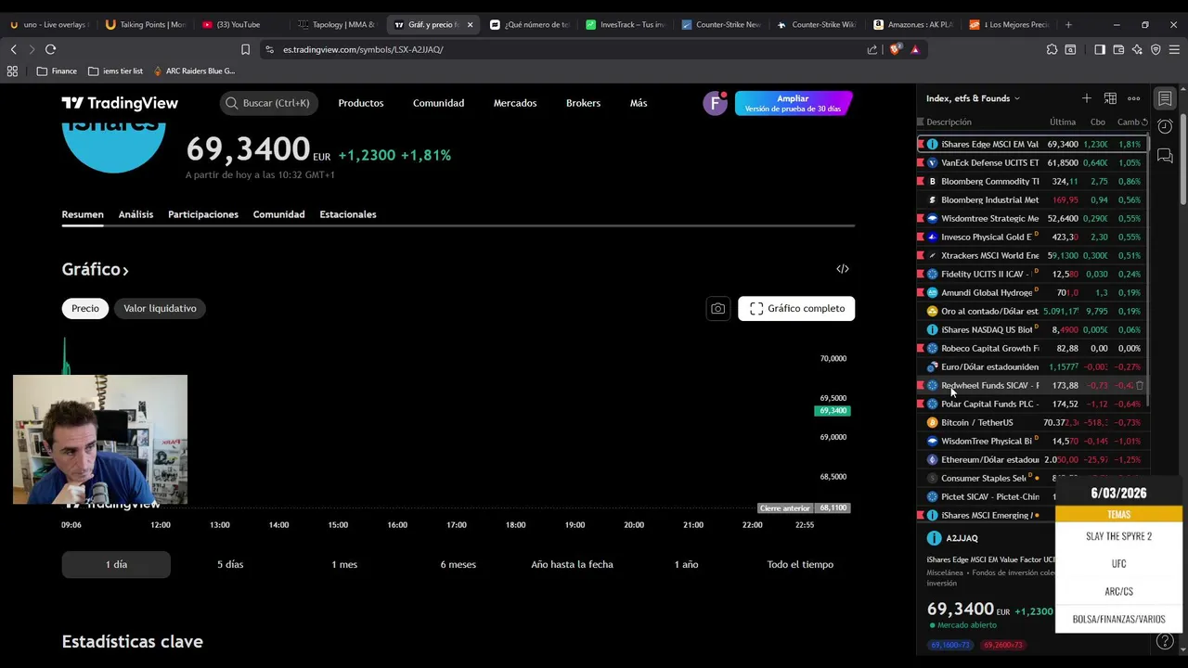Open browser extensions puzzle icon
Viewport: 1188px width, 668px height.
tap(1052, 49)
